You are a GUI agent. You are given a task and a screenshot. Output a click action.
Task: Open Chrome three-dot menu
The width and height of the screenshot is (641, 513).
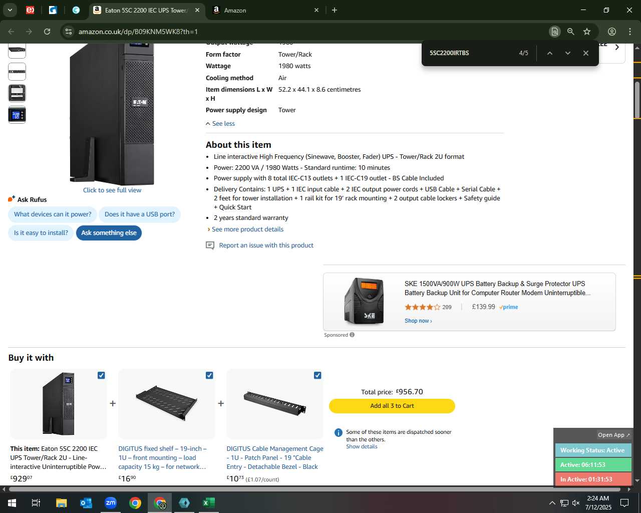pos(630,32)
